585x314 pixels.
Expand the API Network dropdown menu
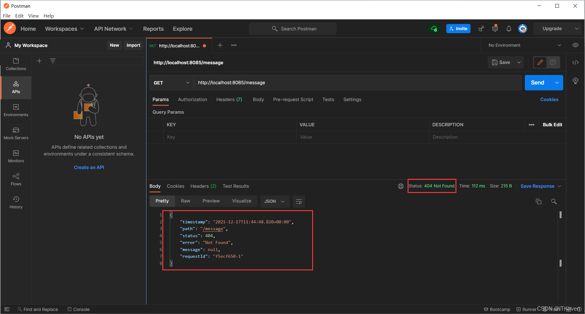[114, 29]
